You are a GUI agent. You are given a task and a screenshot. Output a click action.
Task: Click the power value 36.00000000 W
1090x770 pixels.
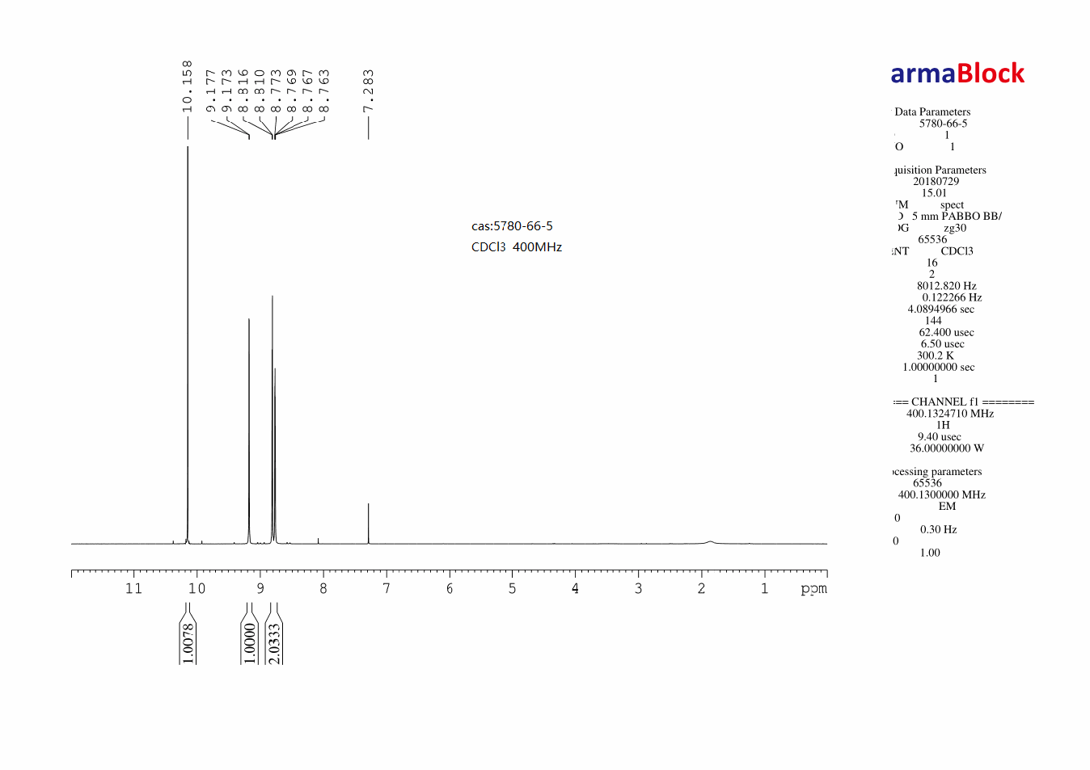tap(947, 448)
